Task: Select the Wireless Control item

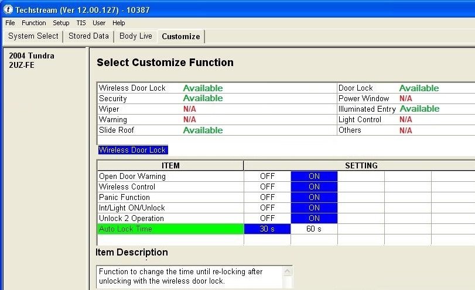Action: click(170, 187)
